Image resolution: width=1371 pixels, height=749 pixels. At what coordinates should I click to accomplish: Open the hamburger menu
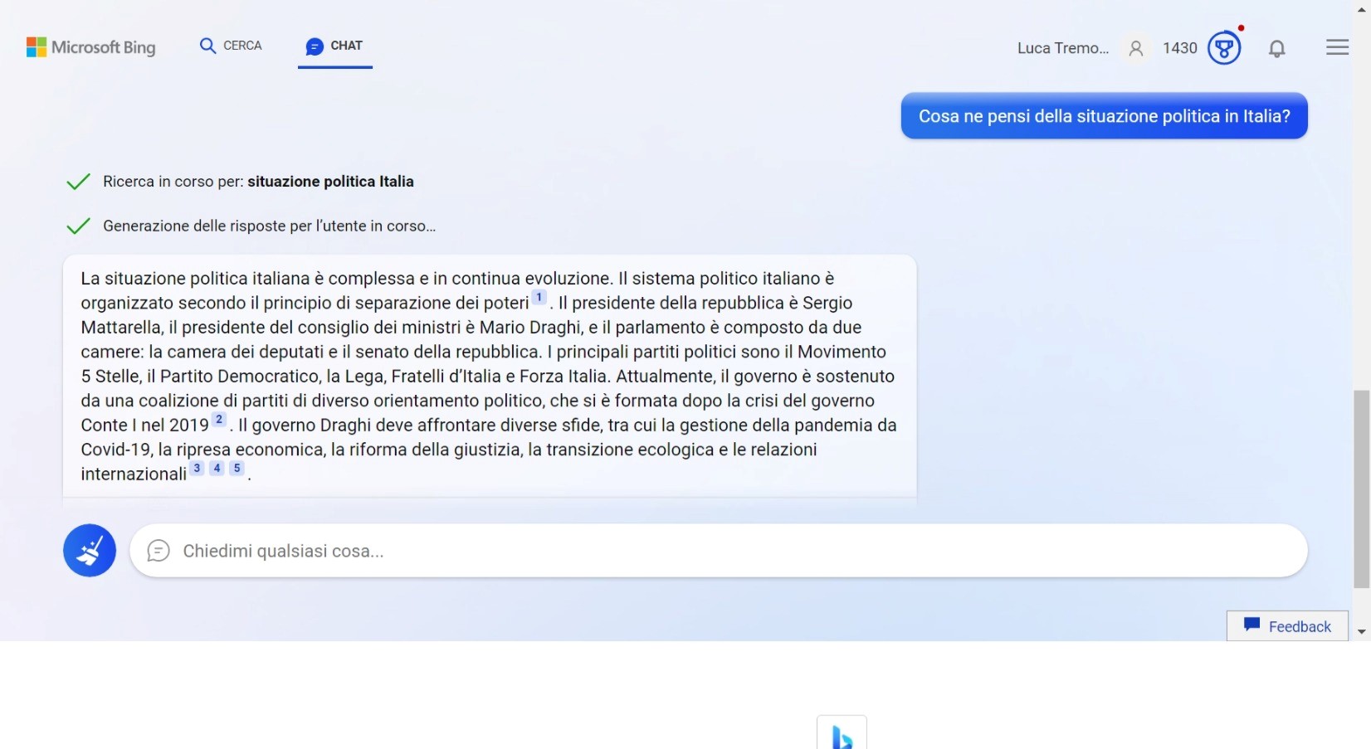[x=1337, y=48]
